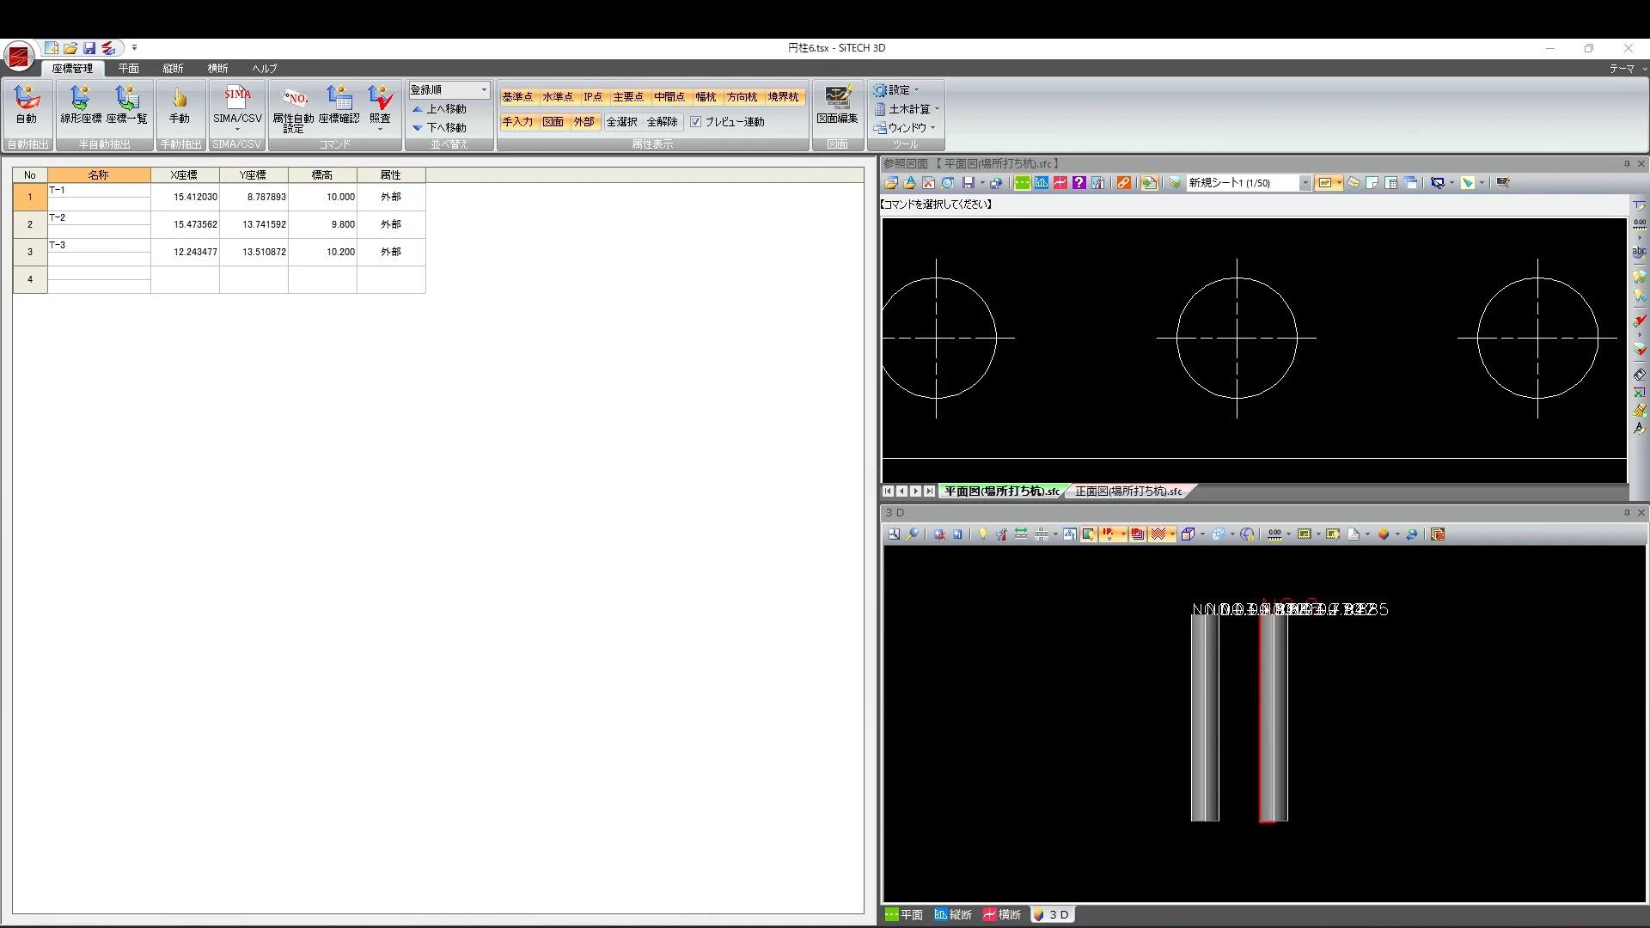Click 上へ移動 move up button
1650x928 pixels.
coord(439,109)
